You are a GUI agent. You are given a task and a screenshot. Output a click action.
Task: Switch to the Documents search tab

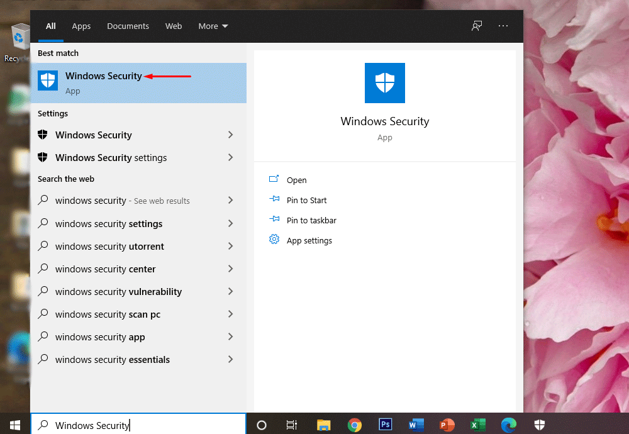coord(128,26)
